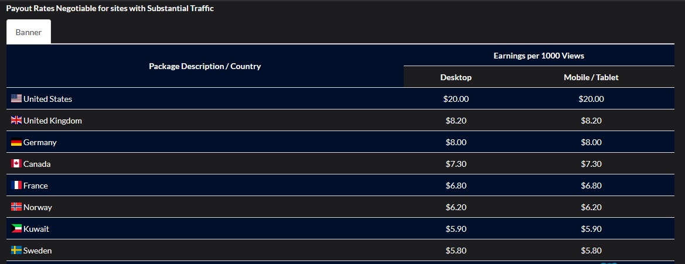Click Sweden desktop rate $5.80
The width and height of the screenshot is (685, 264).
[456, 251]
